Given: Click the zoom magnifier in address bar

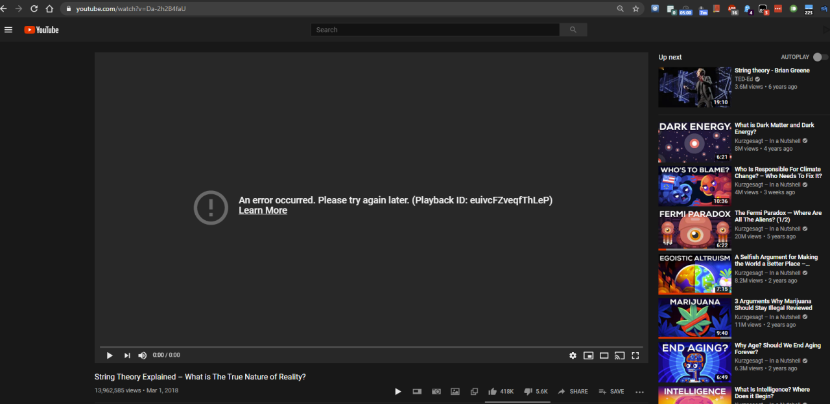Looking at the screenshot, I should point(621,8).
